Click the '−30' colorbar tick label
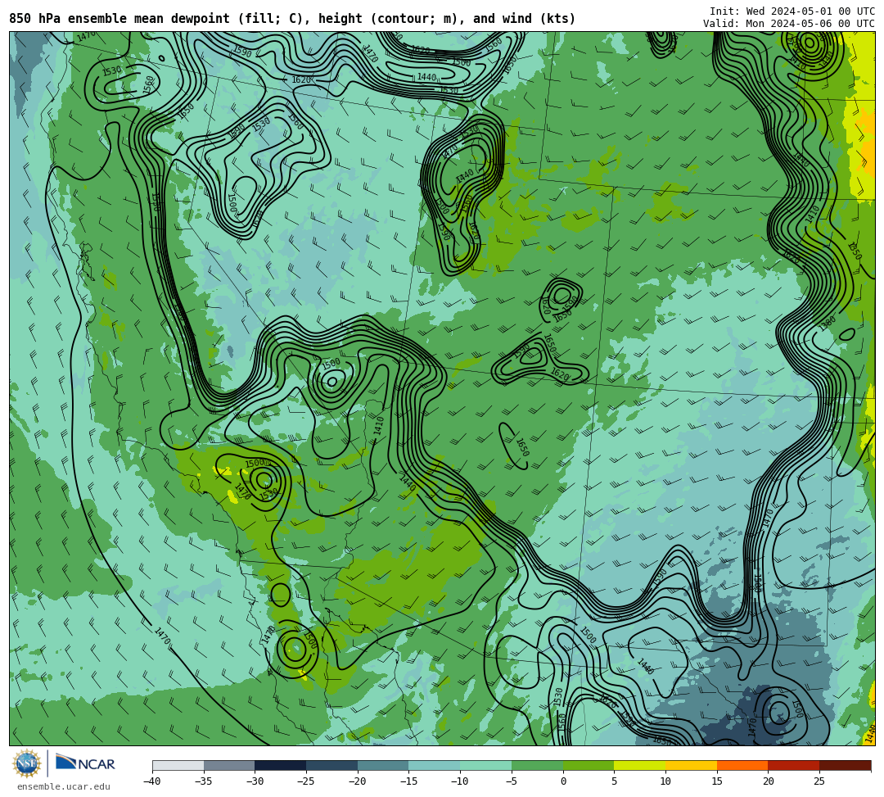884x797 pixels. [x=255, y=781]
